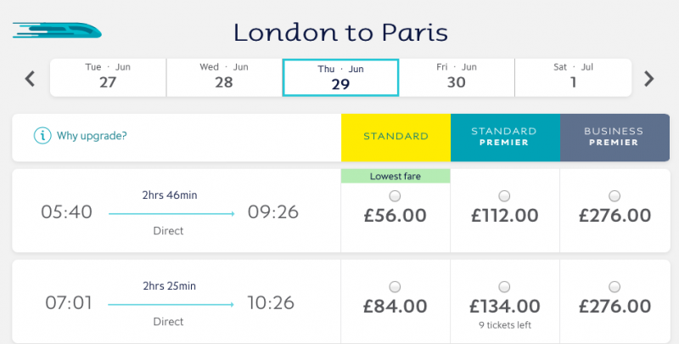The image size is (679, 344).
Task: Switch to Fri Jun 30 date tab
Action: click(457, 77)
